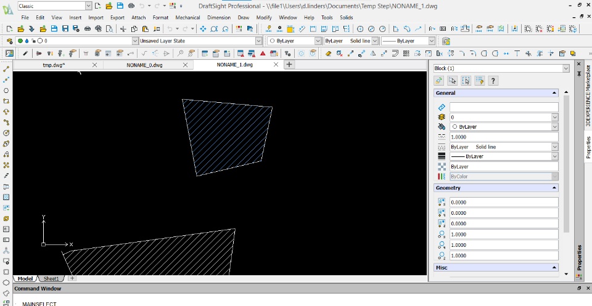Click the help question mark in Properties panel
Screen dimensions: 592x306
point(493,81)
